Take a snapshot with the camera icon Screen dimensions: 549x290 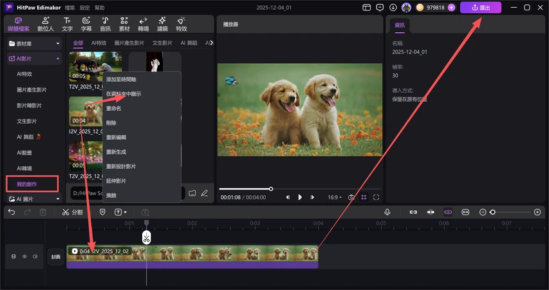click(351, 197)
